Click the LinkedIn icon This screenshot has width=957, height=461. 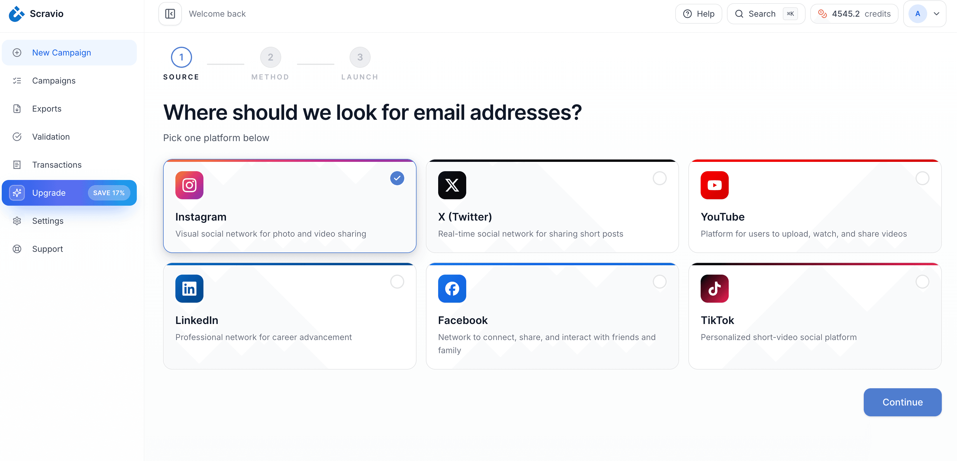(x=189, y=288)
